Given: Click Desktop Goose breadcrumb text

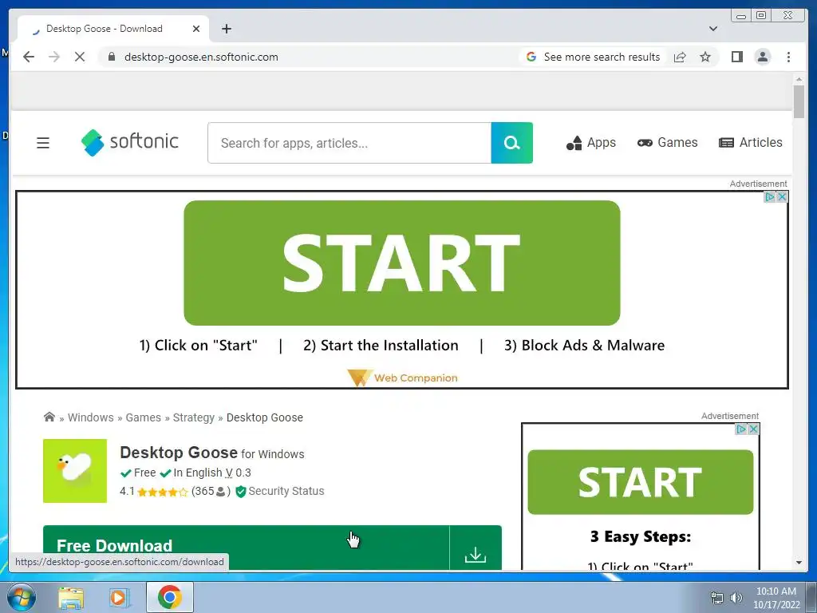Looking at the screenshot, I should pyautogui.click(x=265, y=417).
